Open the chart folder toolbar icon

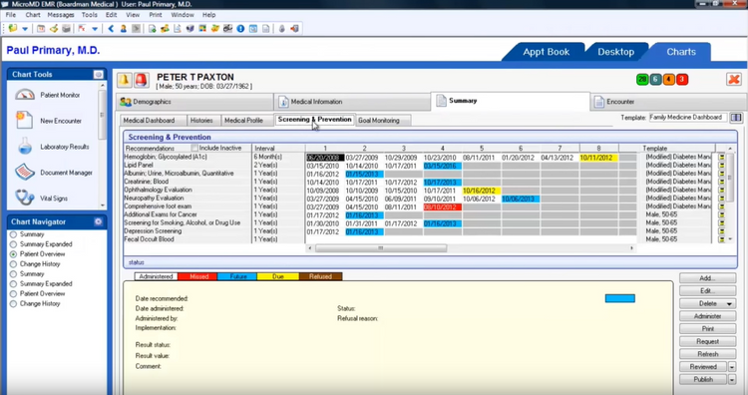[x=13, y=29]
